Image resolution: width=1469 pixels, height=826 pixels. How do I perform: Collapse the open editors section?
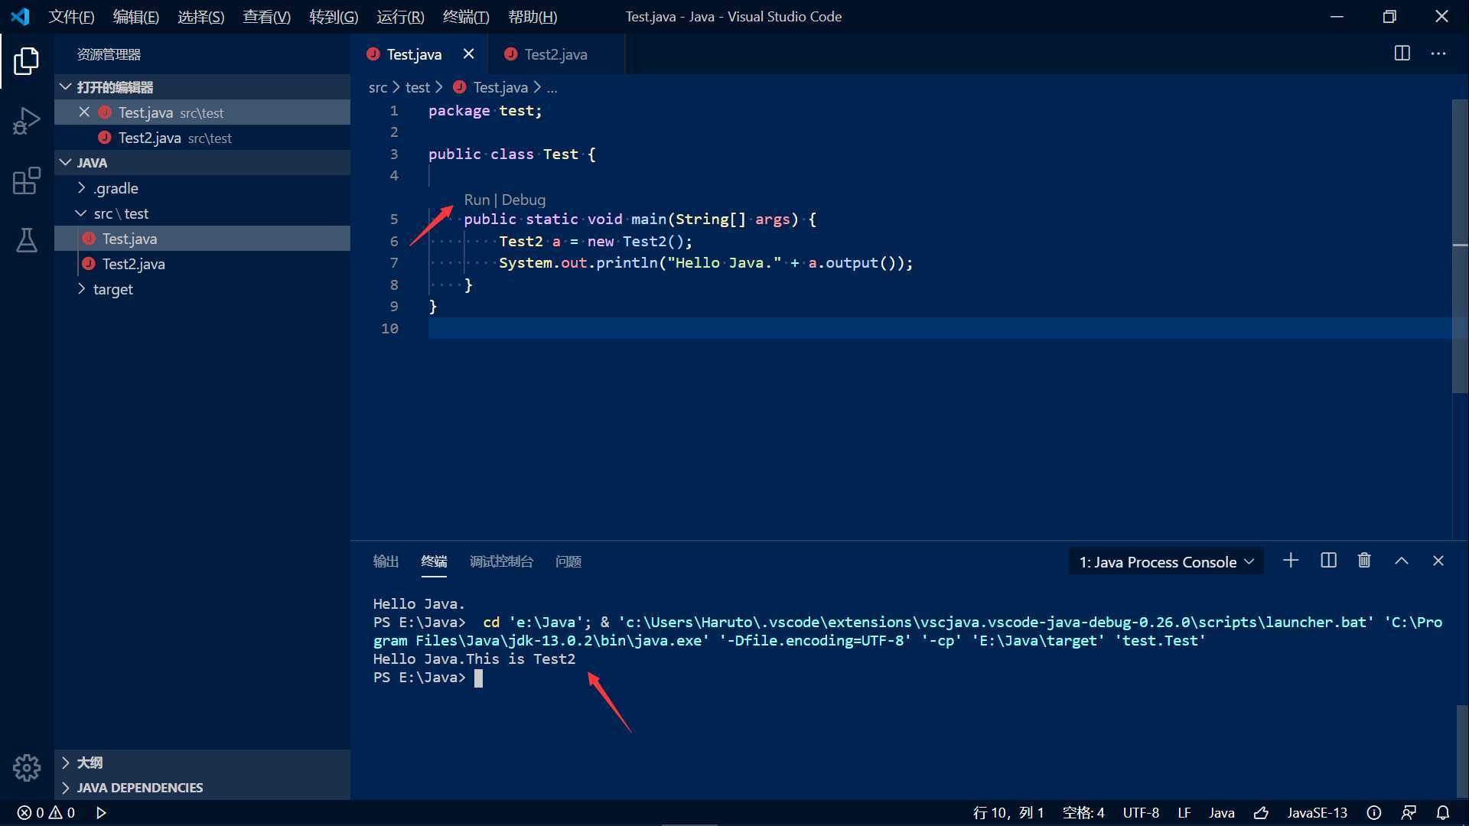click(x=203, y=87)
